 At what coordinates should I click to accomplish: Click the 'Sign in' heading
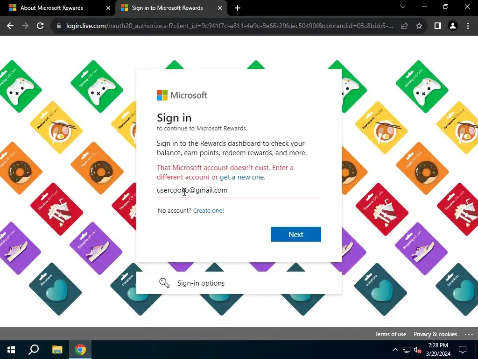[174, 118]
